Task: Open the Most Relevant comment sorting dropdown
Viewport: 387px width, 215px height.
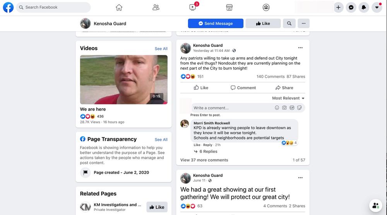Action: (x=288, y=98)
